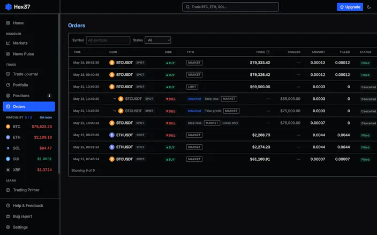Click the Price column help icon

coord(268,52)
